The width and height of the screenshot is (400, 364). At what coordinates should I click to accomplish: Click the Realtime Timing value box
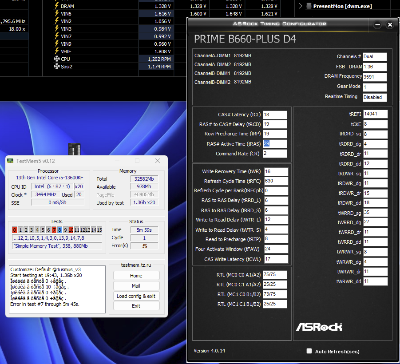[374, 97]
